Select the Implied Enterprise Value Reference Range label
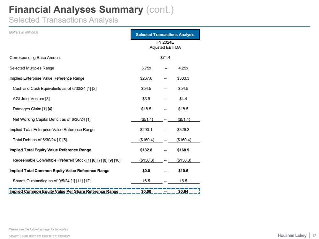This screenshot has width=319, height=239. pos(47,78)
